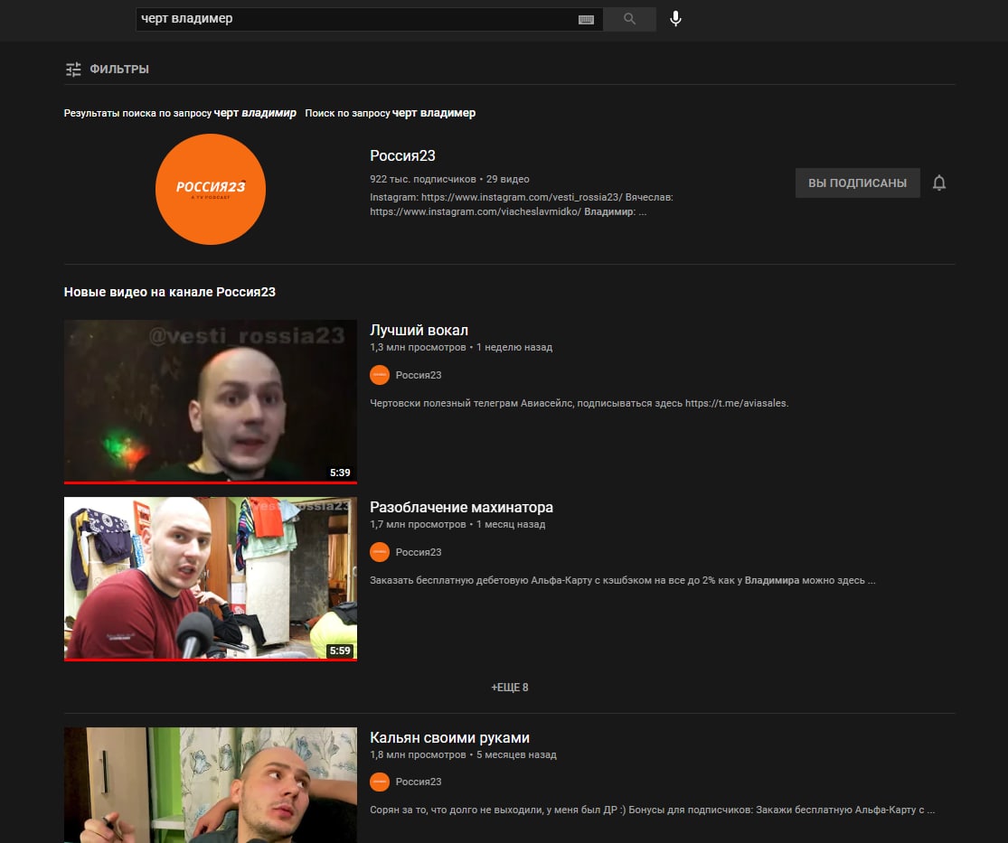
Task: Click text 1,8 млн просмотров • 5 месяцев назад
Action: (x=463, y=755)
